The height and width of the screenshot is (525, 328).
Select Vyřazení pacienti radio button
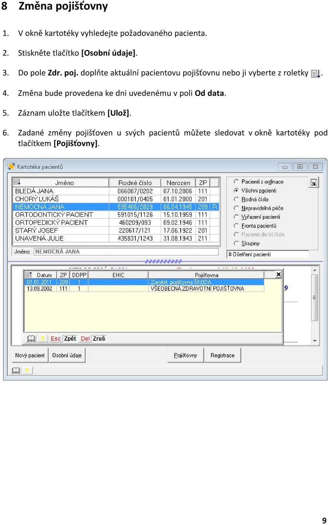click(236, 216)
